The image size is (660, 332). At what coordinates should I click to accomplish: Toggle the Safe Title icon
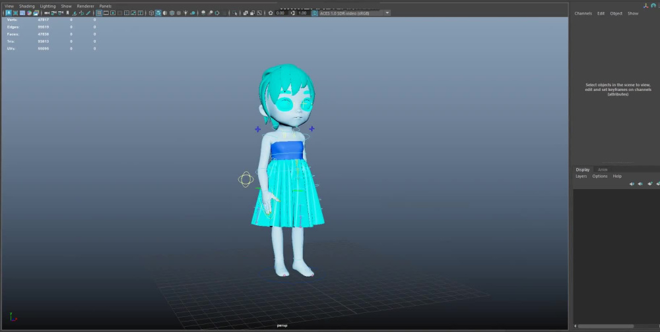coord(140,13)
